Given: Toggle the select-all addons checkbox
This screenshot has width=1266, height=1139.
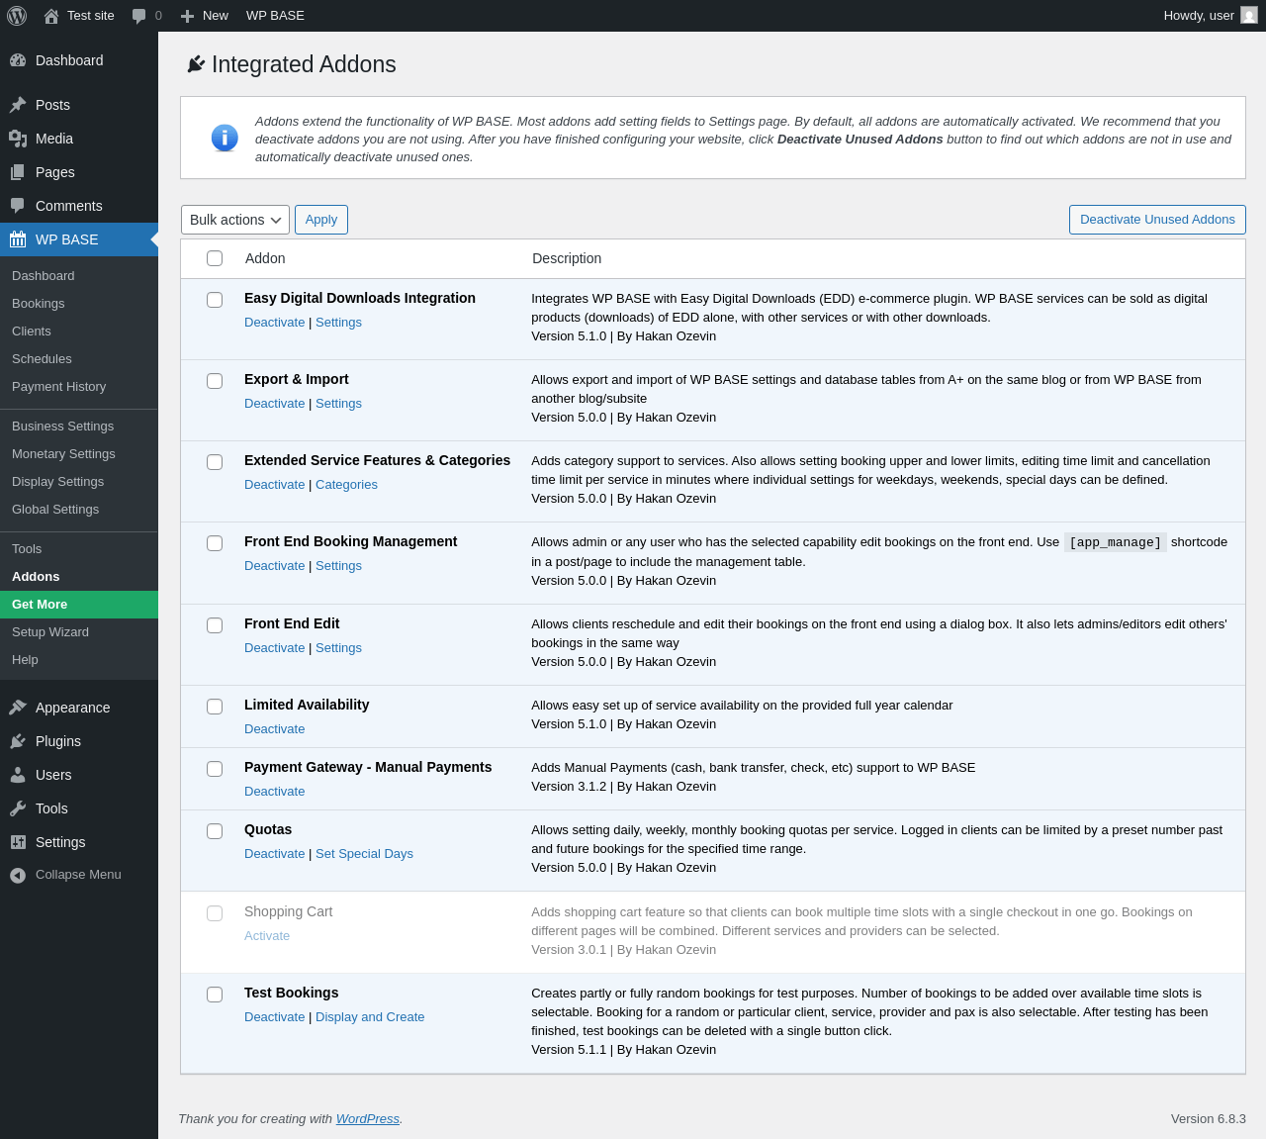Looking at the screenshot, I should pos(215,258).
